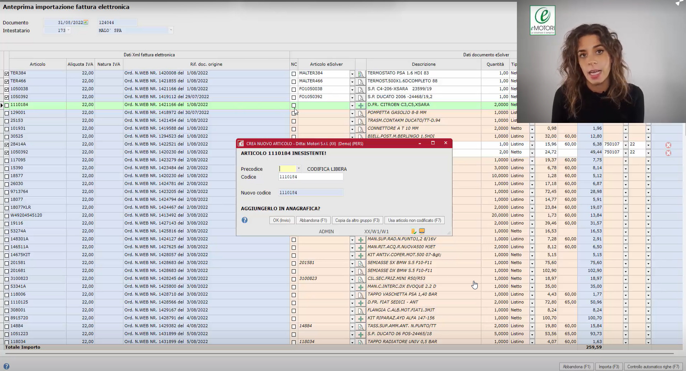
Task: Click the monitor icon in dialog status bar
Action: pos(422,231)
